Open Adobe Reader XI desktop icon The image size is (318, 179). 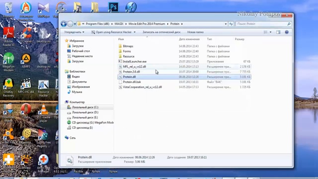point(8,36)
